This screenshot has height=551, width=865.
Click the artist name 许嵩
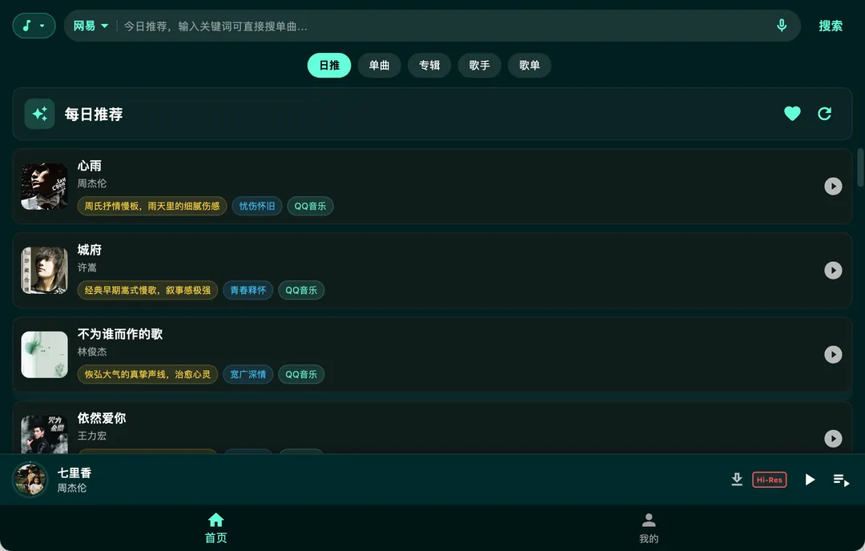(87, 267)
